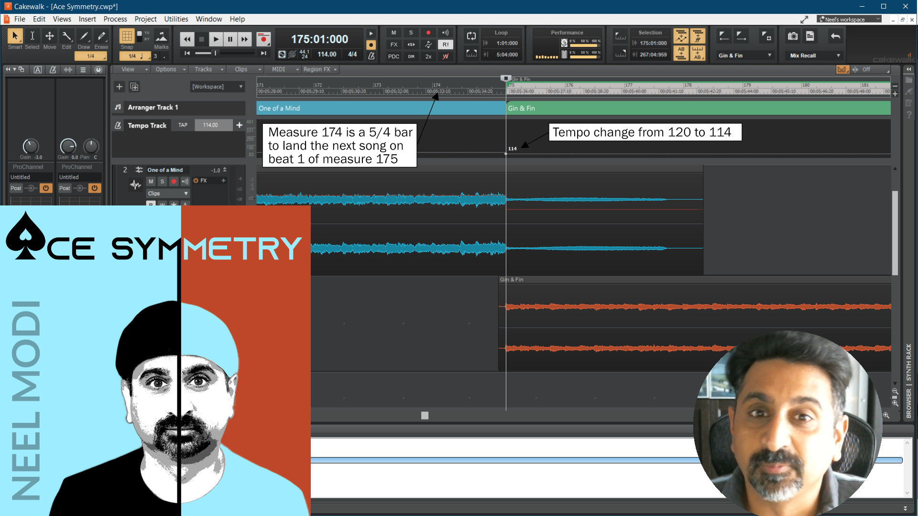The image size is (918, 516).
Task: Open the Workspace preset dropdown
Action: (218, 86)
